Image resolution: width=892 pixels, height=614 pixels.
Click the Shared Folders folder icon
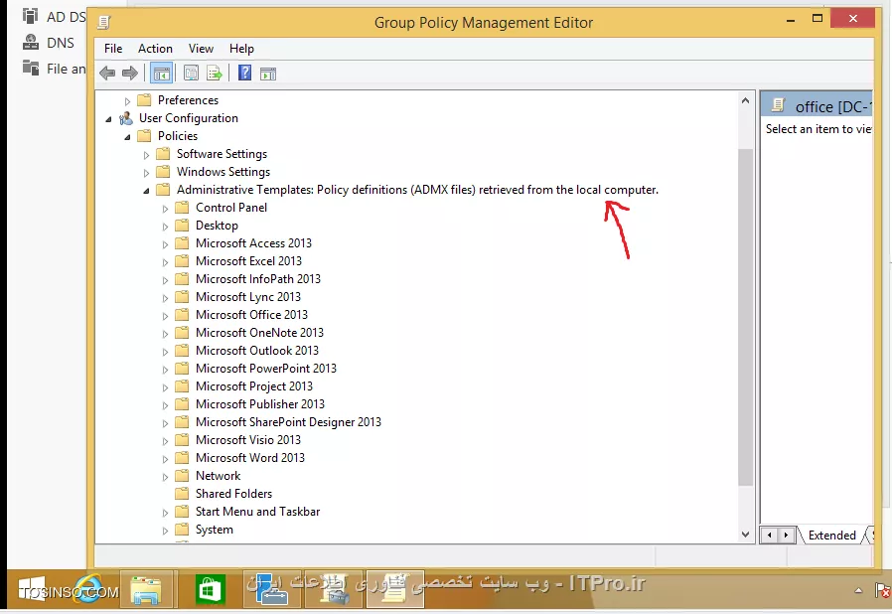182,494
